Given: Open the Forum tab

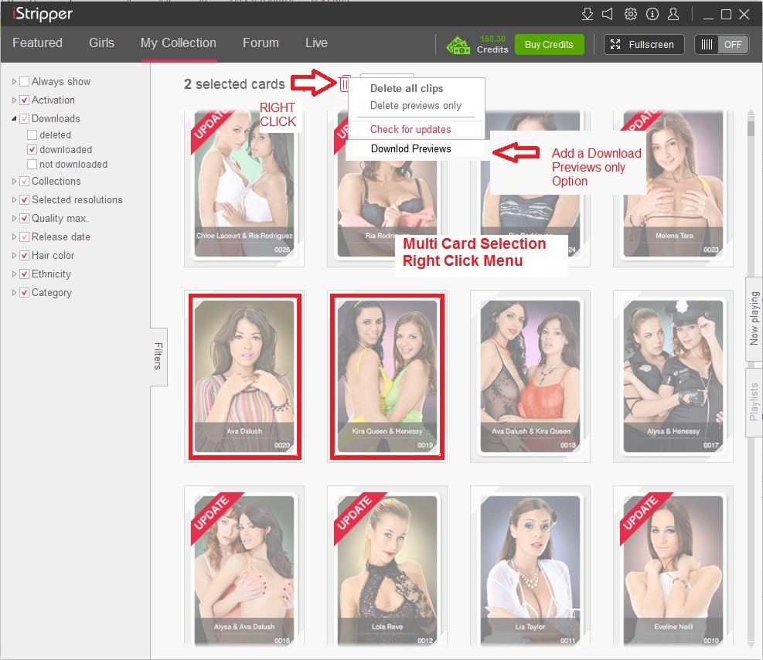Looking at the screenshot, I should pyautogui.click(x=261, y=43).
